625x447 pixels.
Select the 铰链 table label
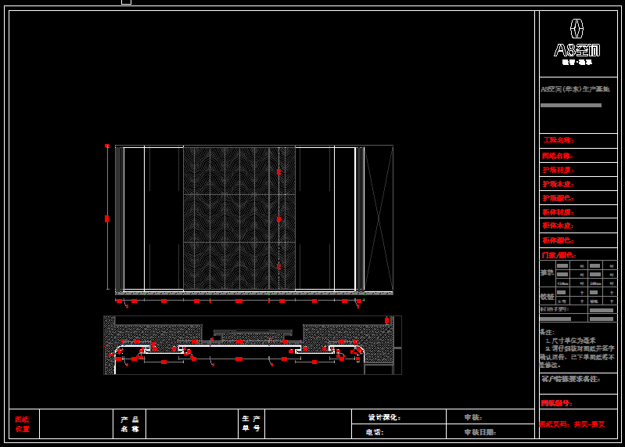click(547, 297)
